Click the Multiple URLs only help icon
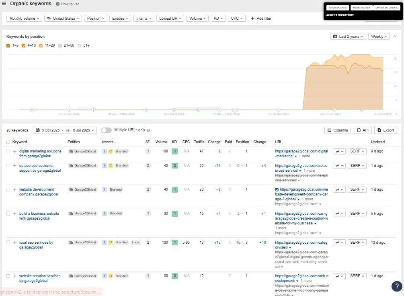 [148, 130]
